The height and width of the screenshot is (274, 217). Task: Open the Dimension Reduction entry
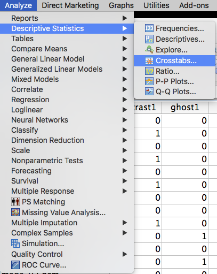click(67, 140)
